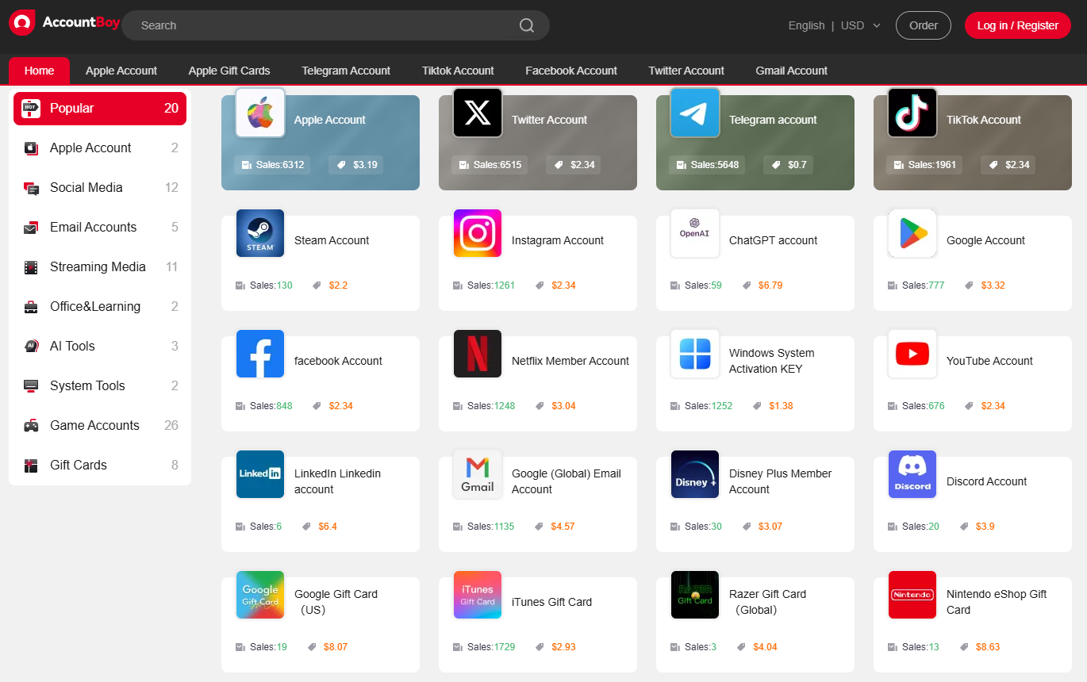Select the OpenAI ChatGPT icon
Viewport: 1087px width, 682px height.
tap(695, 233)
